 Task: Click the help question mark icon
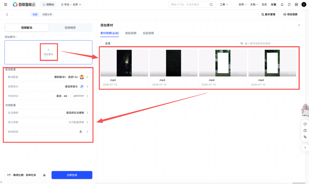(x=305, y=130)
